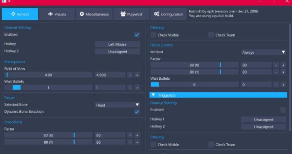
Task: Increase Recoil Wait Bullets with plus
Action: tap(283, 85)
